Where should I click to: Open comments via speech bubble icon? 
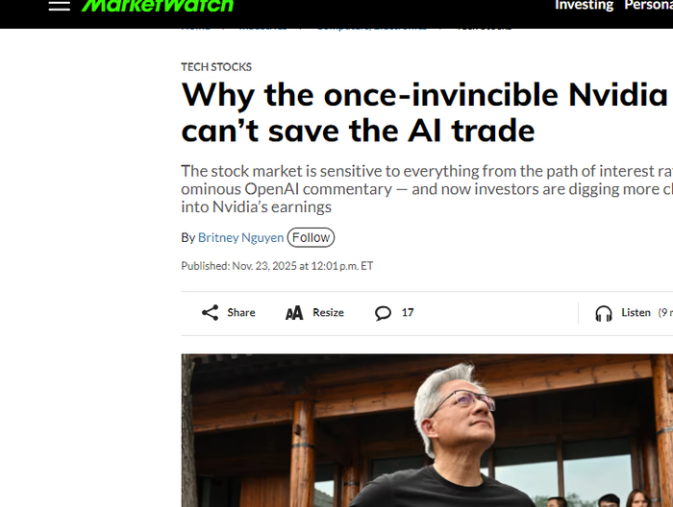[x=383, y=313]
